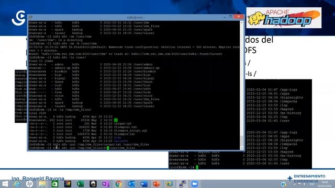Click the terminal scrollbar up arrow
This screenshot has height=188, width=335.
242,22
